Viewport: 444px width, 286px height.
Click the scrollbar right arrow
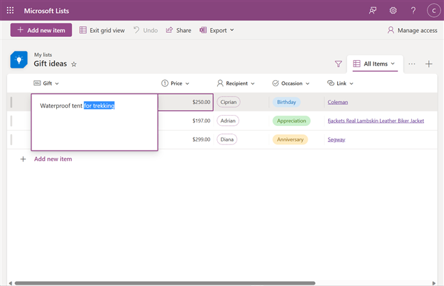[434, 283]
